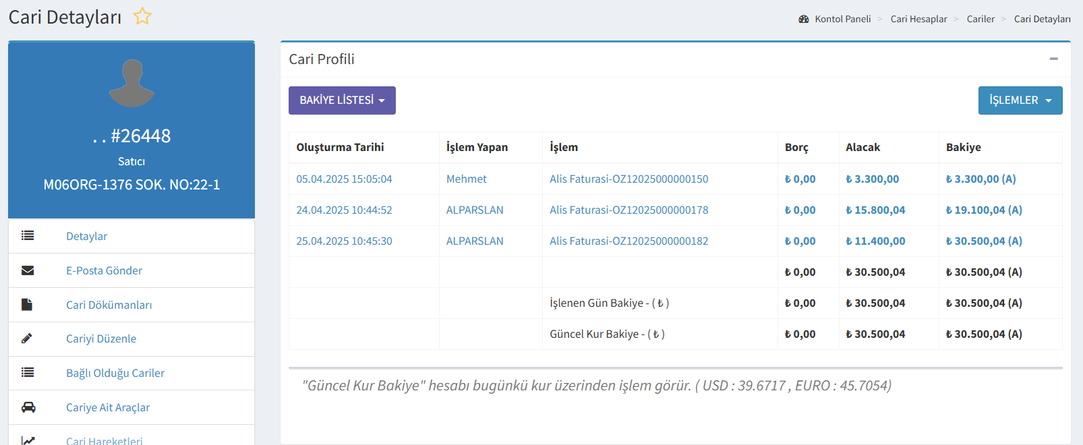This screenshot has height=445, width=1083.
Task: Open invoice Alis Faturasi-OZ12025000000178
Action: tap(628, 210)
